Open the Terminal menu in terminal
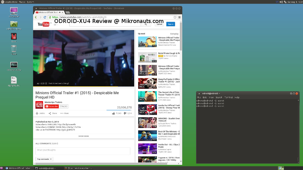 pyautogui.click(x=228, y=98)
